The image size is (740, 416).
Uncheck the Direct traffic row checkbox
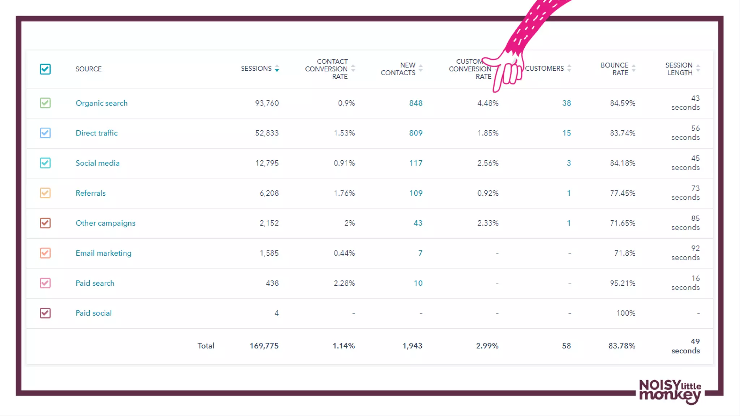tap(45, 133)
